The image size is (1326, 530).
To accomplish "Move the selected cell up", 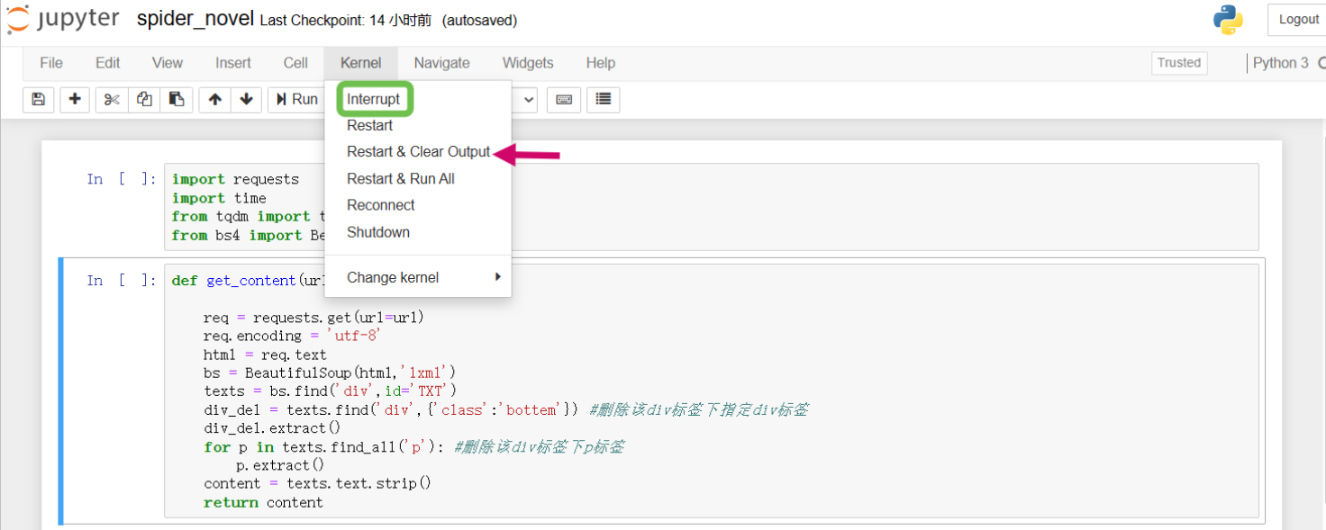I will click(214, 100).
